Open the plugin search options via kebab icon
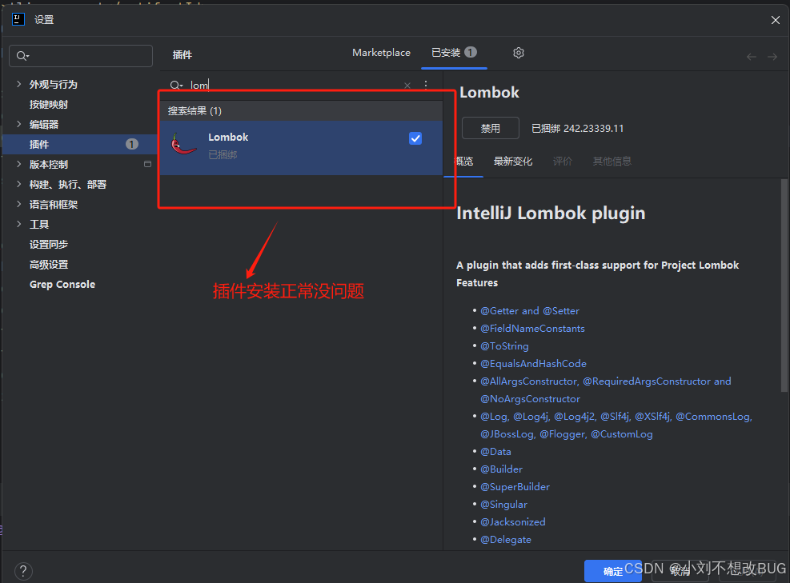 [425, 84]
